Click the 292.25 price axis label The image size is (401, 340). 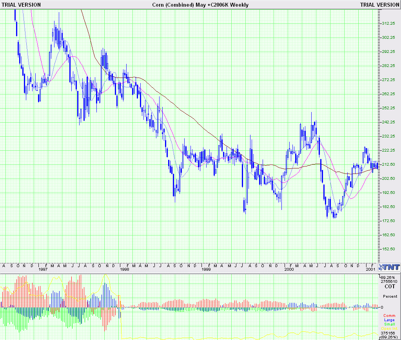click(x=388, y=51)
